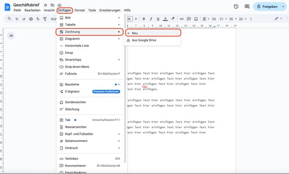289x174 pixels.
Task: Toggle the checklist button
Action: click(x=221, y=19)
